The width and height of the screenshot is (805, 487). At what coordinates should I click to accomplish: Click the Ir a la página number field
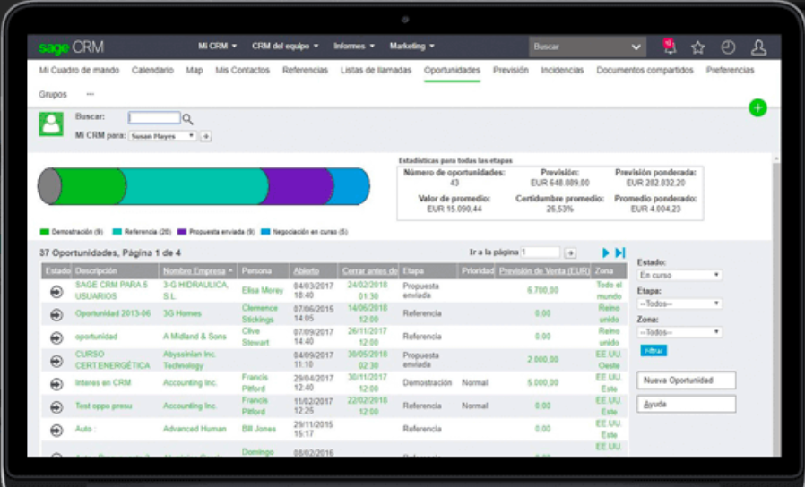click(x=541, y=252)
